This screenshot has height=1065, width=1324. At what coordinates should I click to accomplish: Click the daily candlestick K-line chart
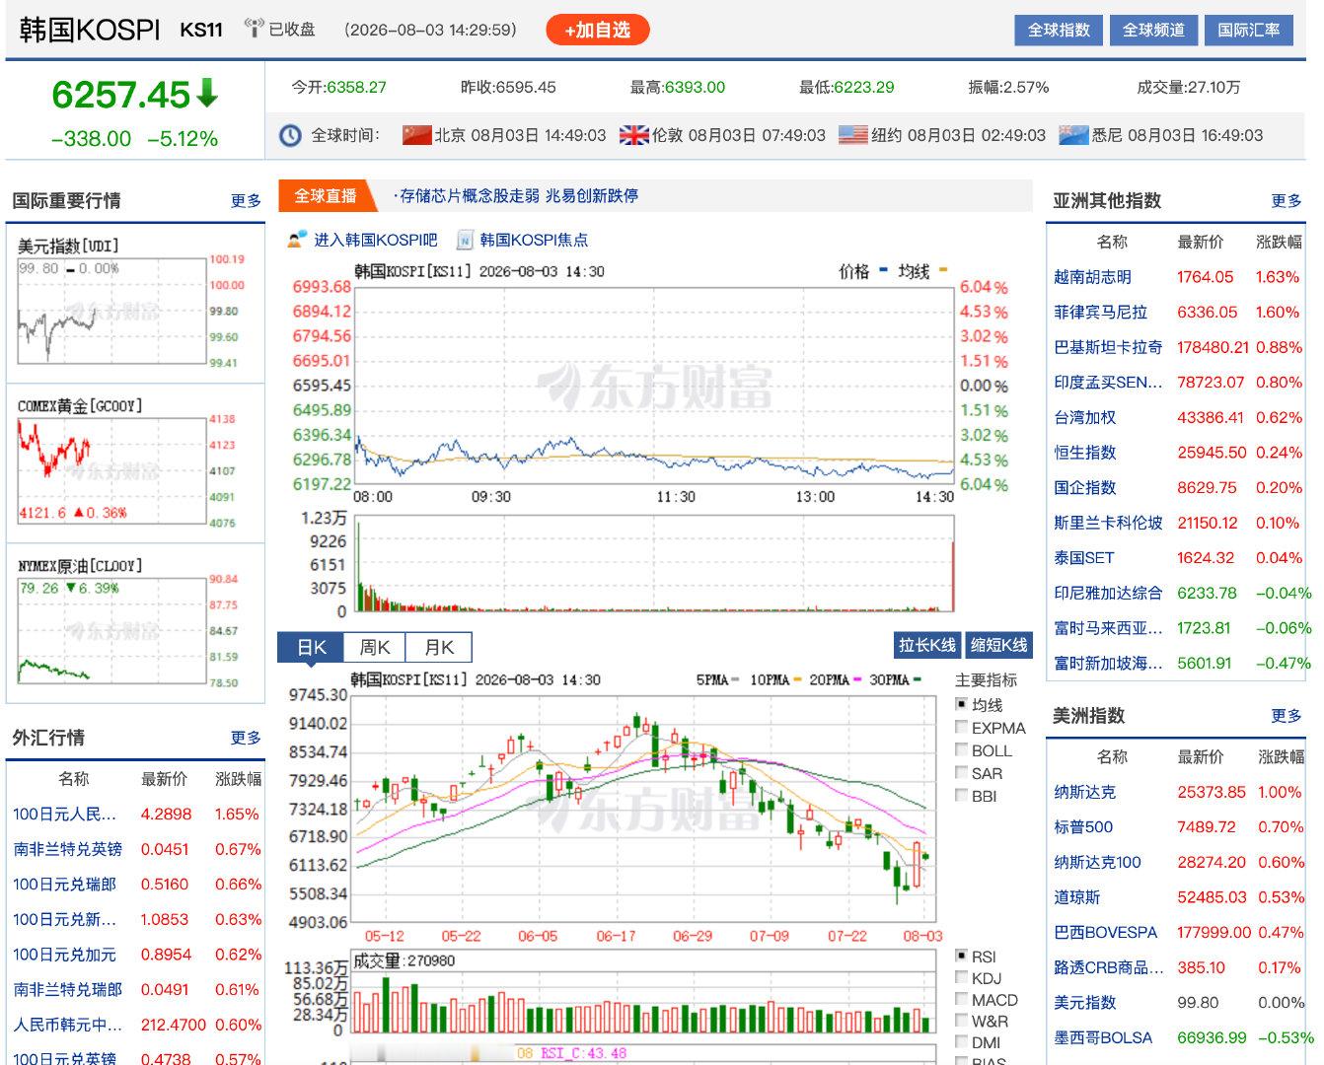tap(643, 809)
